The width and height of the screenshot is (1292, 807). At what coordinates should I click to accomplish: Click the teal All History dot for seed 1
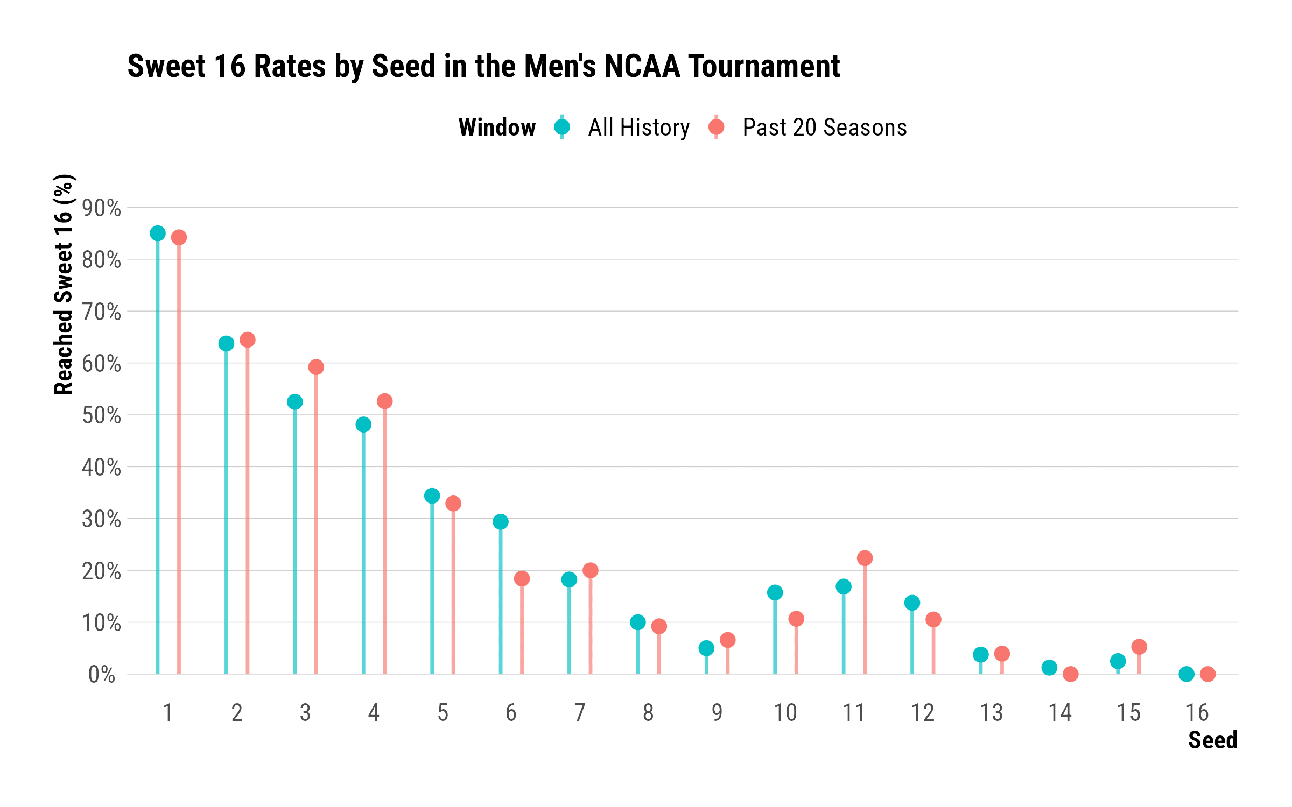[x=158, y=233]
